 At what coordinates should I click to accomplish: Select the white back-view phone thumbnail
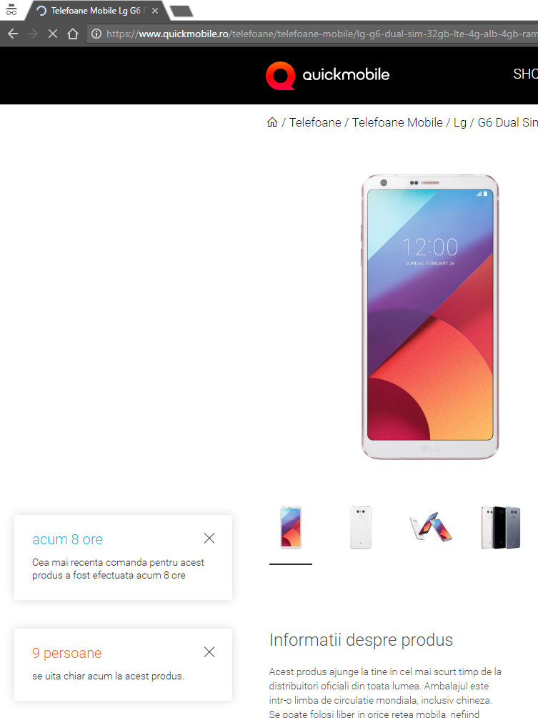pos(361,528)
